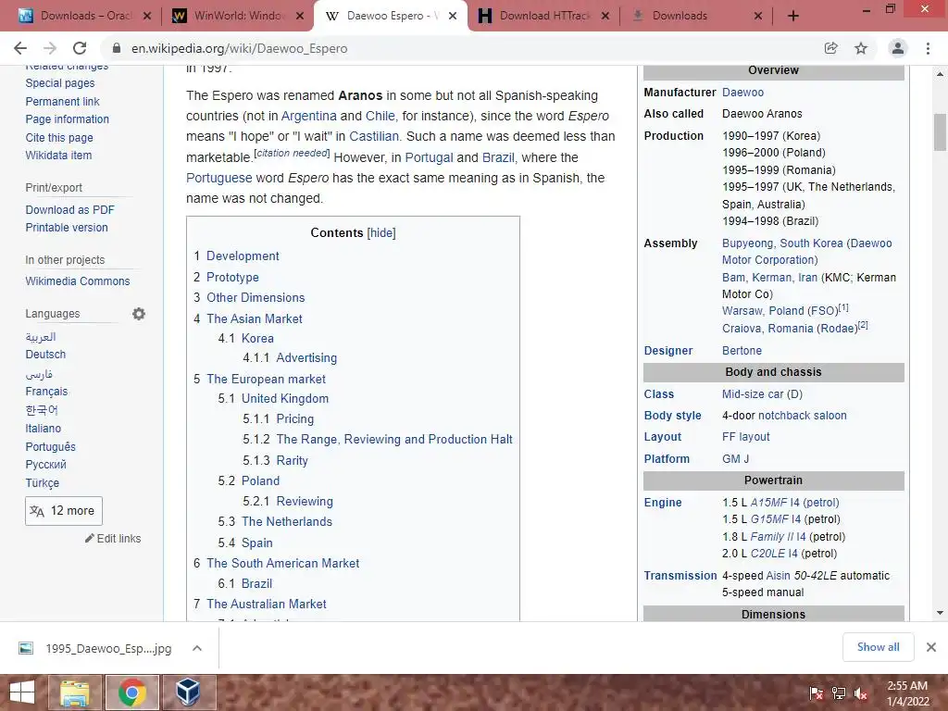Open the Printable version link
The width and height of the screenshot is (948, 711).
(67, 228)
